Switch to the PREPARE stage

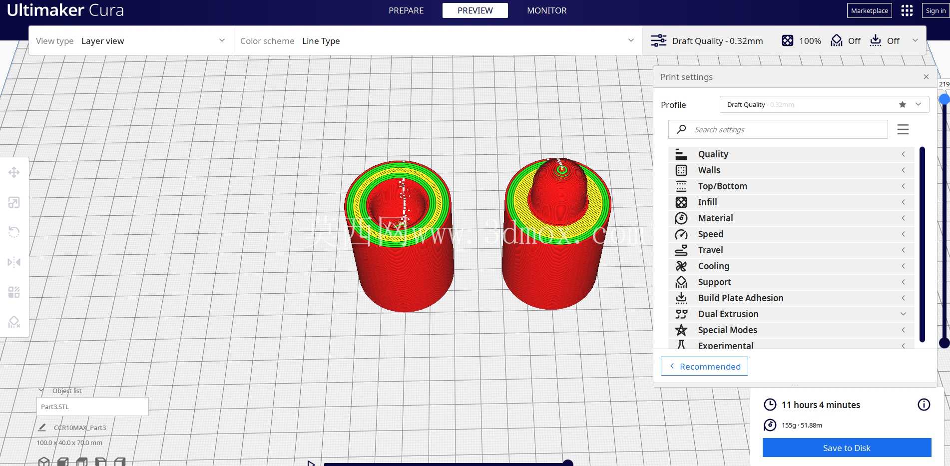(406, 10)
